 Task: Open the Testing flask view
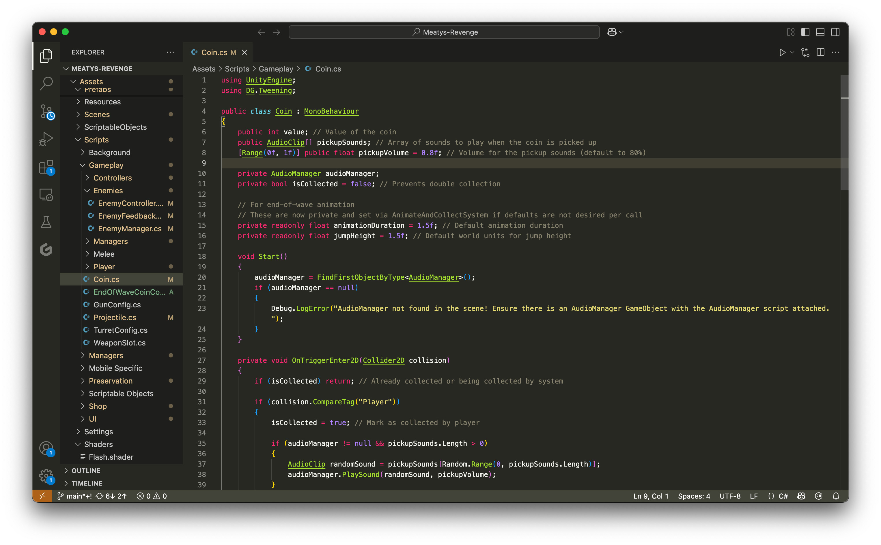point(46,222)
